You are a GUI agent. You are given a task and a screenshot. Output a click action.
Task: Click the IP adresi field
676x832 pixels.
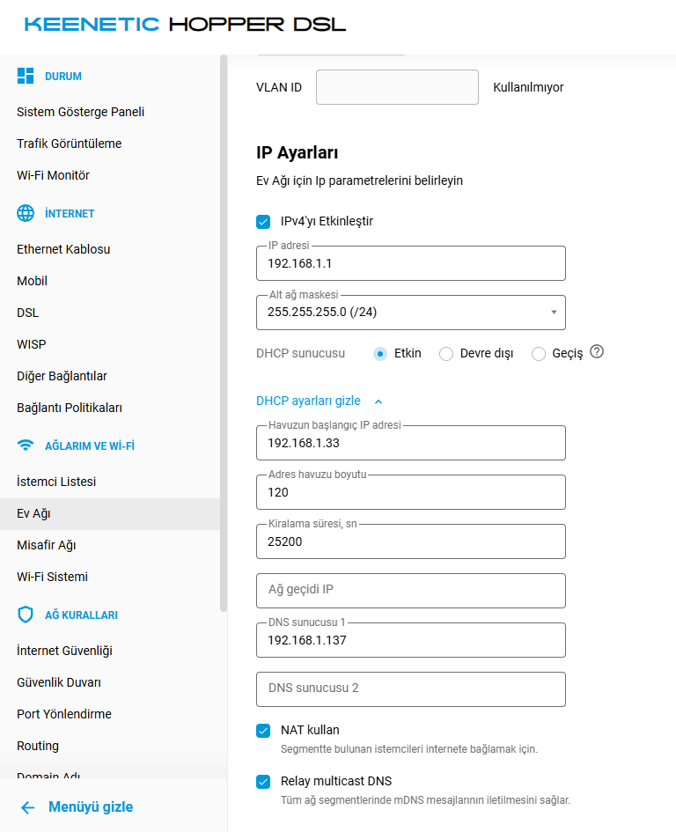411,263
